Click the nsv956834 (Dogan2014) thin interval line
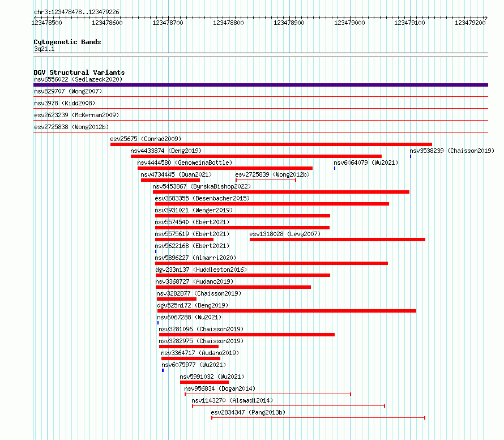Viewport: 504px width, 440px height. pos(268,394)
